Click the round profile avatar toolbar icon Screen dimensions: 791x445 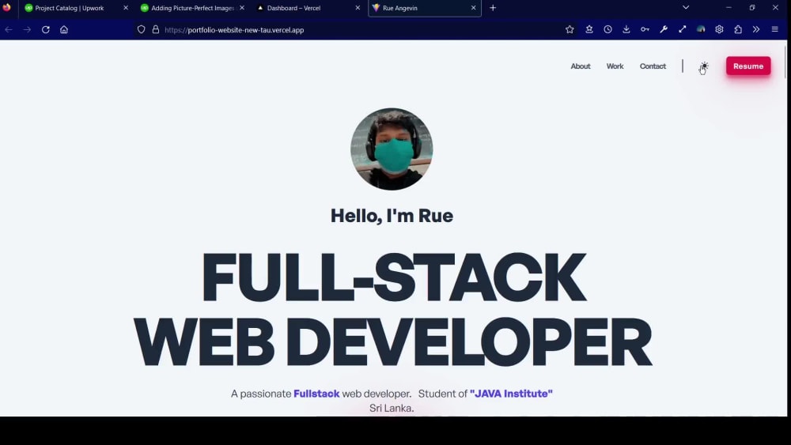pos(701,30)
